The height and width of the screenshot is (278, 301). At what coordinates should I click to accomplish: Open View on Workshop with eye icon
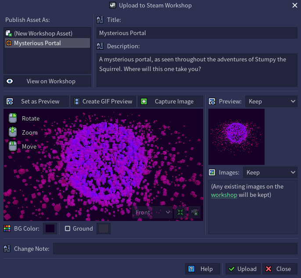coord(47,81)
